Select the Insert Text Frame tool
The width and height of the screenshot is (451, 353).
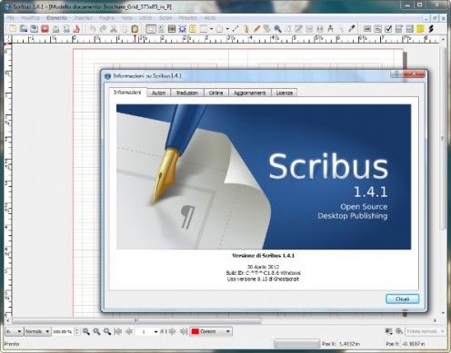point(161,29)
